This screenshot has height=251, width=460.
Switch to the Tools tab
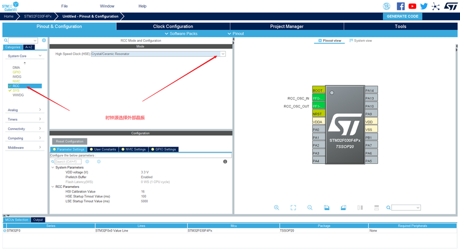pos(400,26)
